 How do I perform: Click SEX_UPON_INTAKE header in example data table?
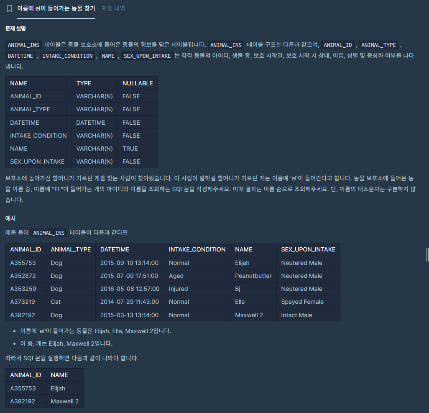tap(308, 249)
